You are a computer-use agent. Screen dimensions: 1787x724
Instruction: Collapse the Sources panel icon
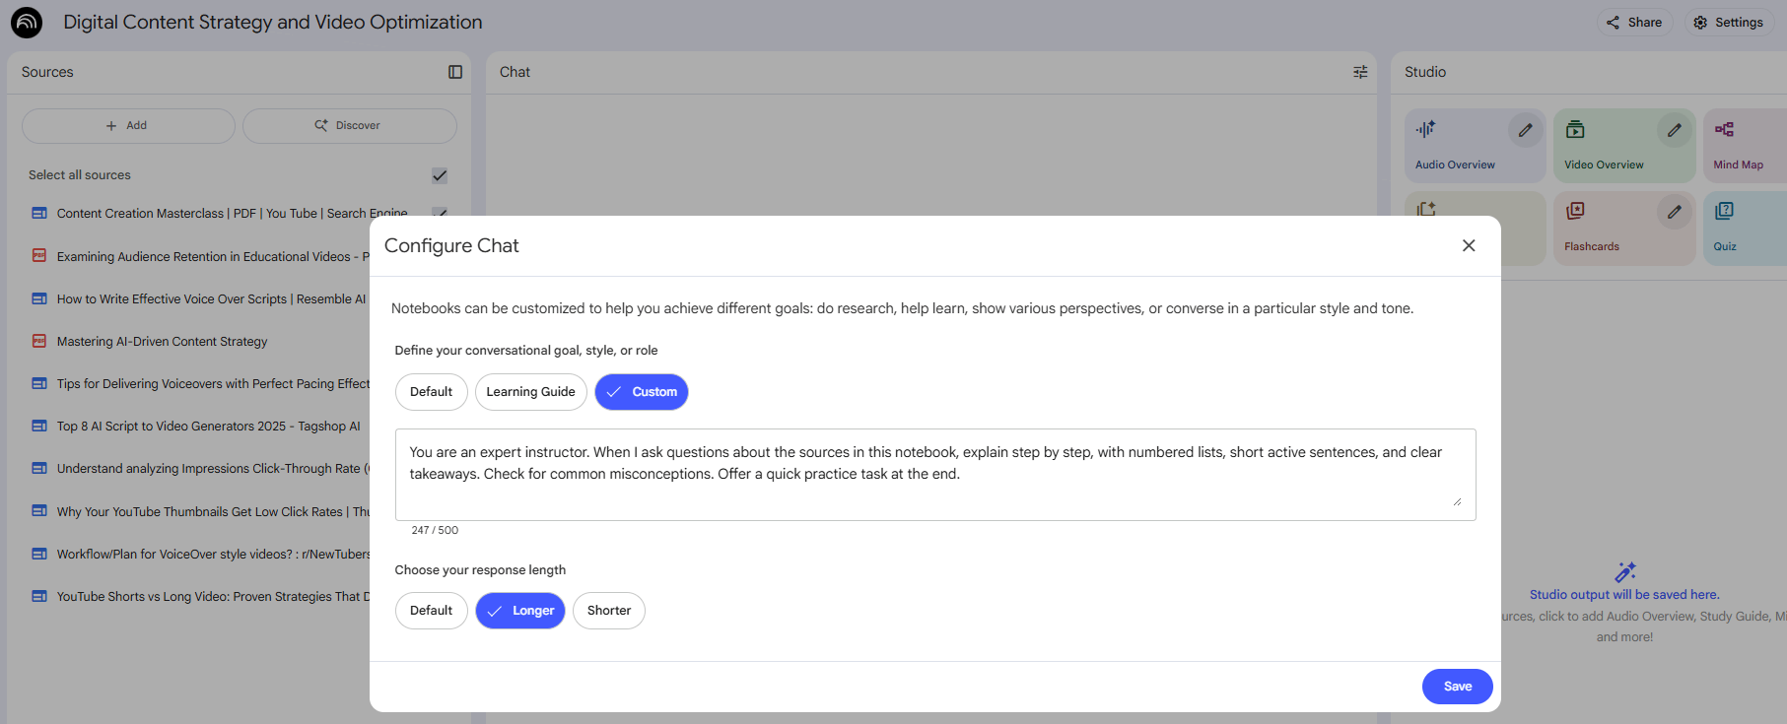(455, 72)
